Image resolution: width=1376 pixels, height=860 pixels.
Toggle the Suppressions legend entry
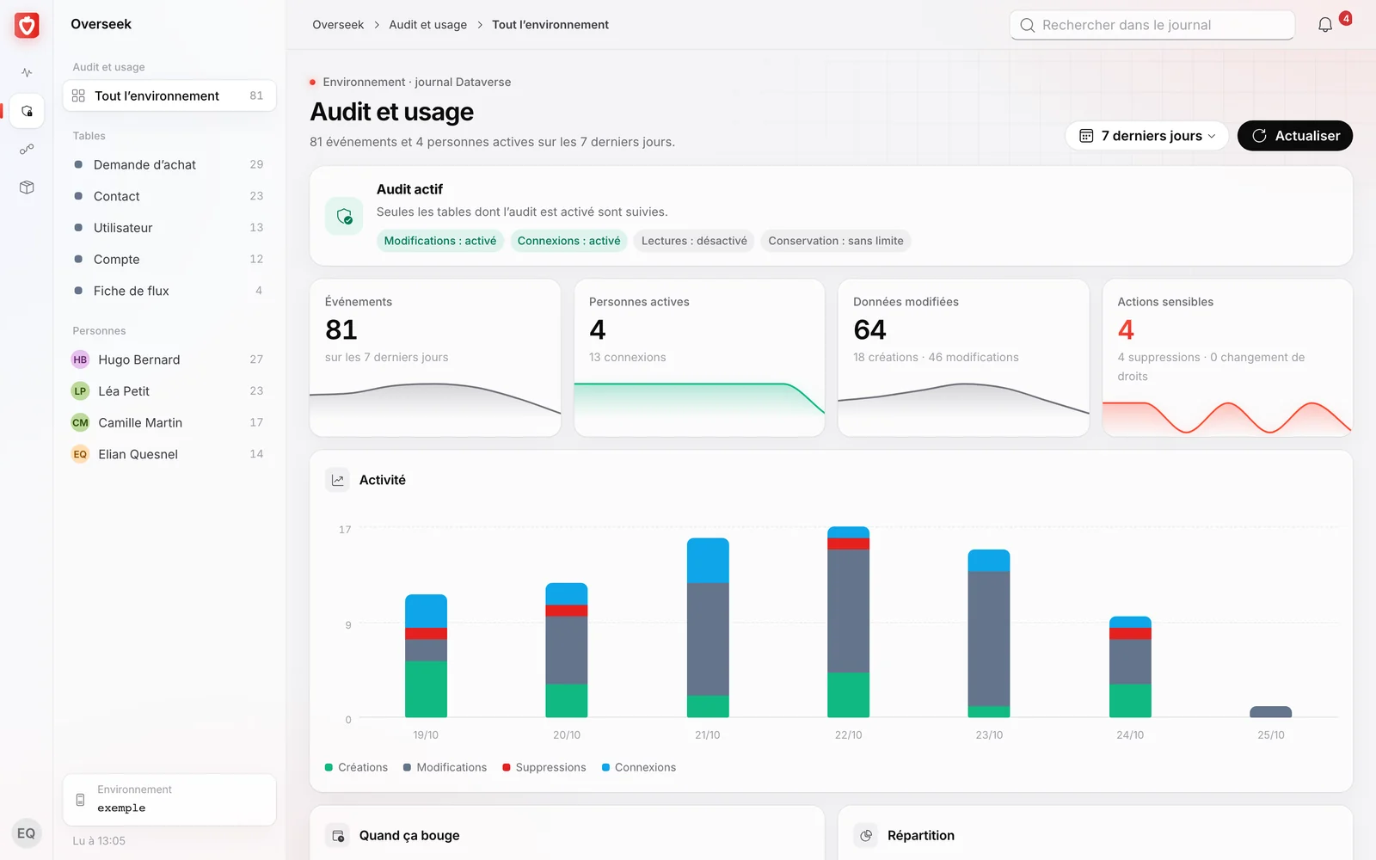click(544, 767)
